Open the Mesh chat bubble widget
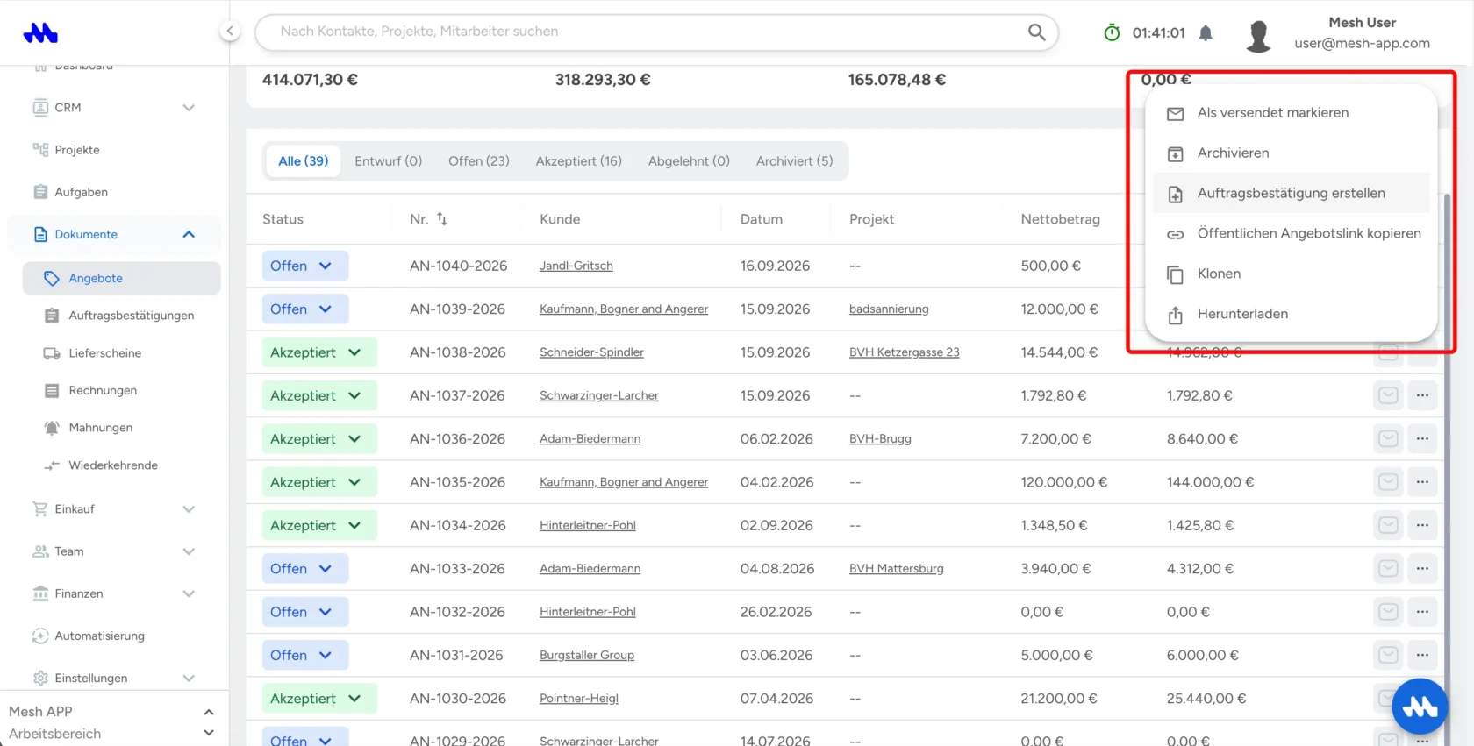The height and width of the screenshot is (746, 1474). [x=1420, y=707]
